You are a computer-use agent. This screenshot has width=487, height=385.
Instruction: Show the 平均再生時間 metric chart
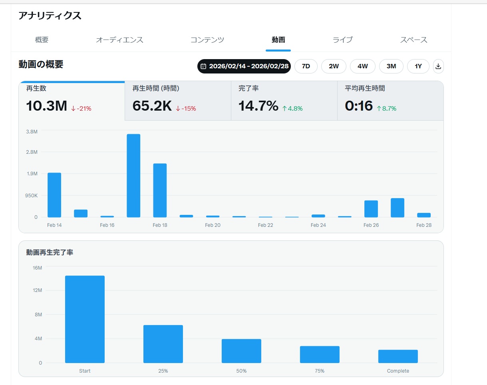pyautogui.click(x=390, y=101)
